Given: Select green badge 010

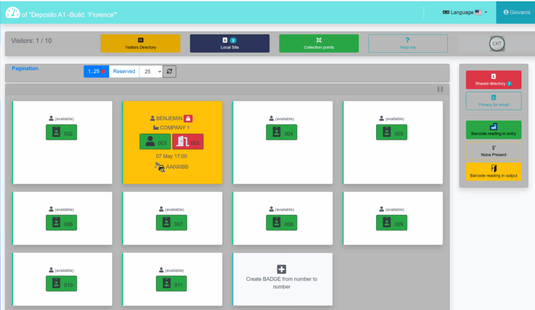Looking at the screenshot, I should tap(62, 283).
